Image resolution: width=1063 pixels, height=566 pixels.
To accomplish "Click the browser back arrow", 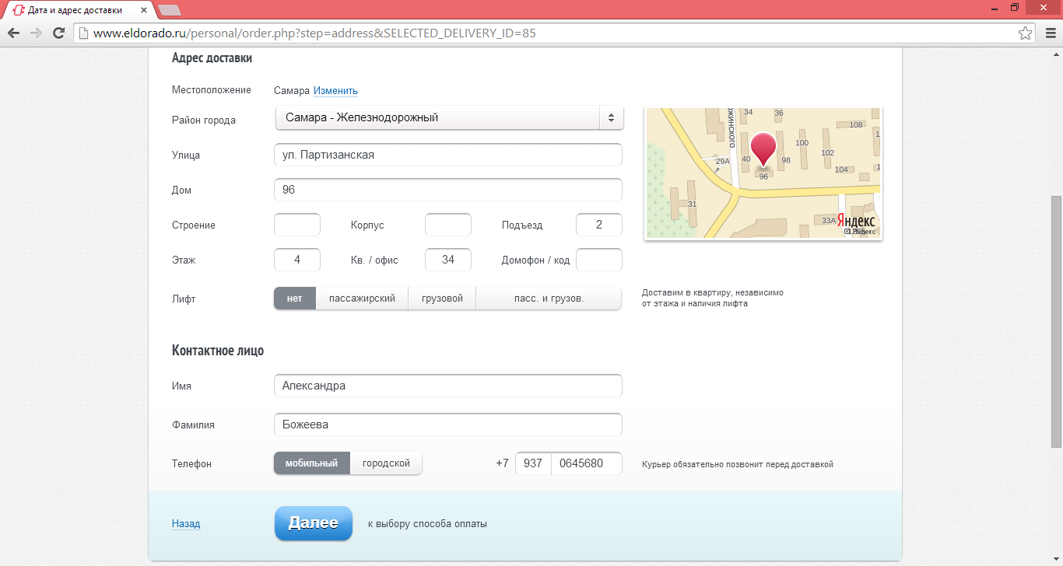I will [x=13, y=33].
